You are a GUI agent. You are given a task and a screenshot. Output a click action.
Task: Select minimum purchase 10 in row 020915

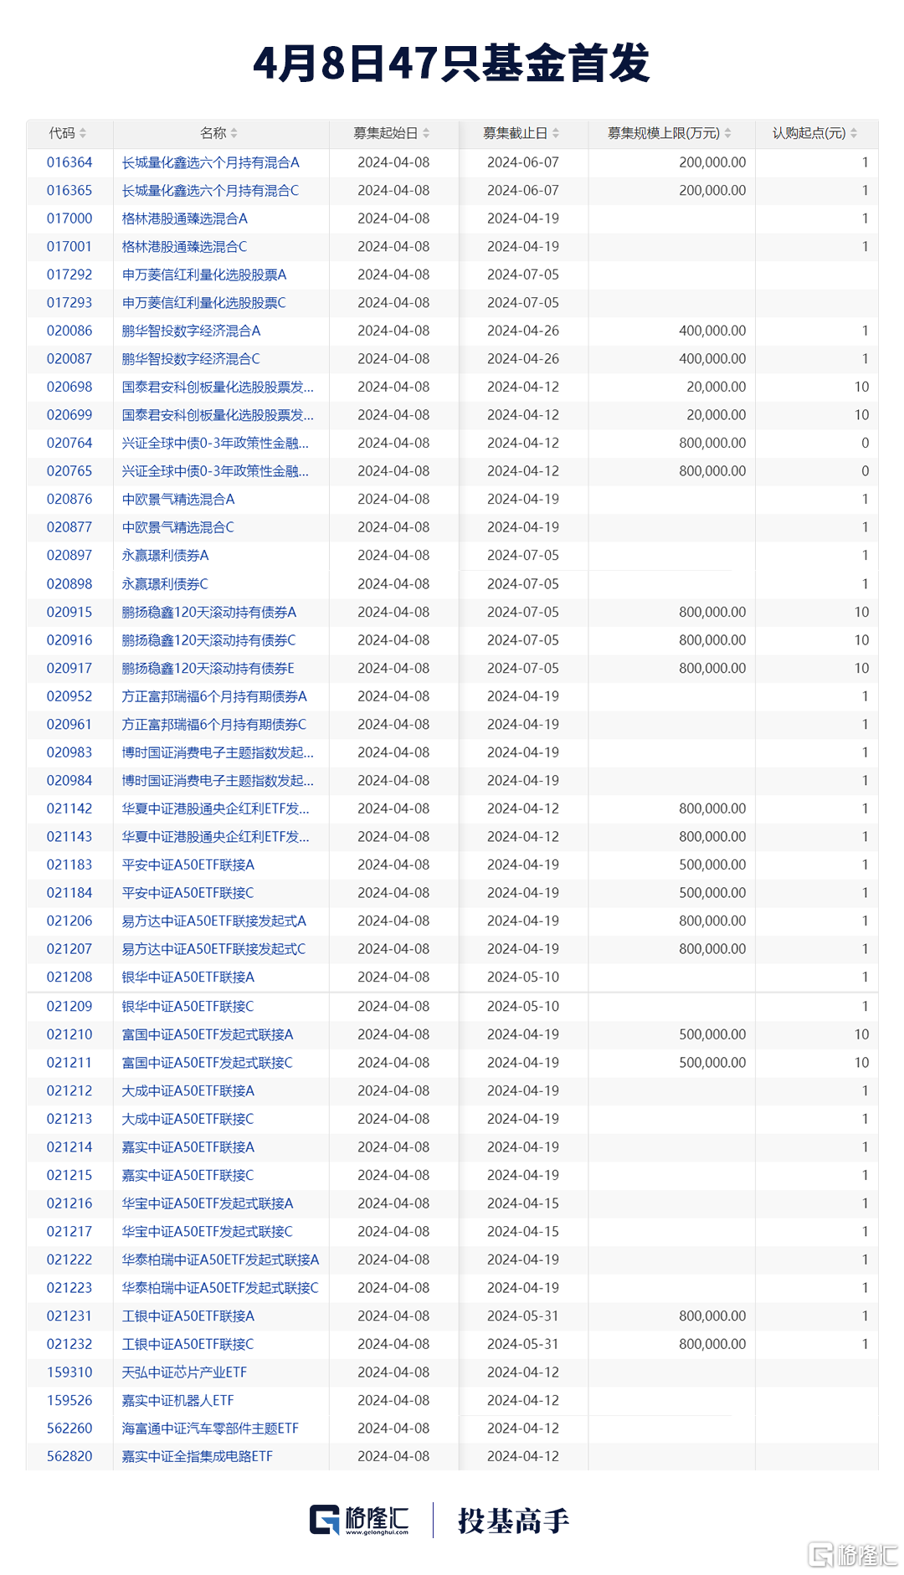[861, 612]
